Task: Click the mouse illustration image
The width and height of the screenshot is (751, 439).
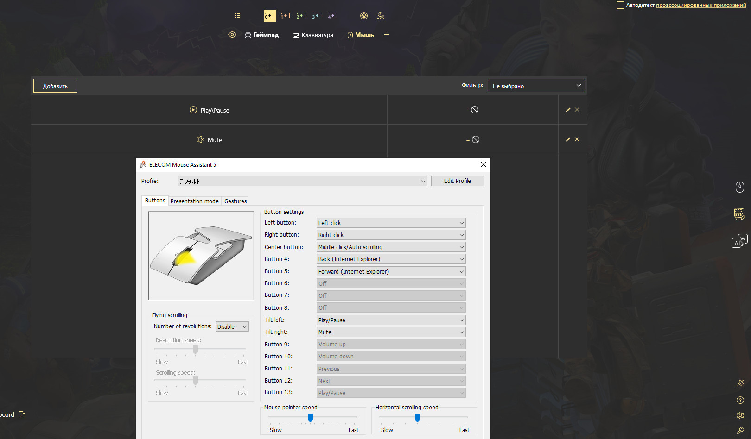Action: point(201,256)
